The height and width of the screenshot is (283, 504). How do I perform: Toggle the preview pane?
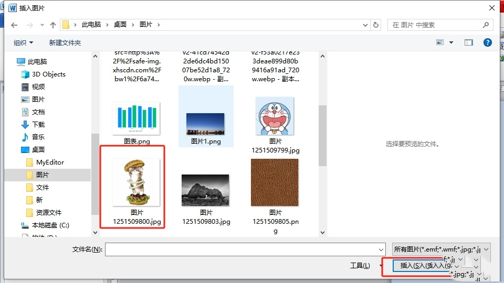[x=469, y=42]
